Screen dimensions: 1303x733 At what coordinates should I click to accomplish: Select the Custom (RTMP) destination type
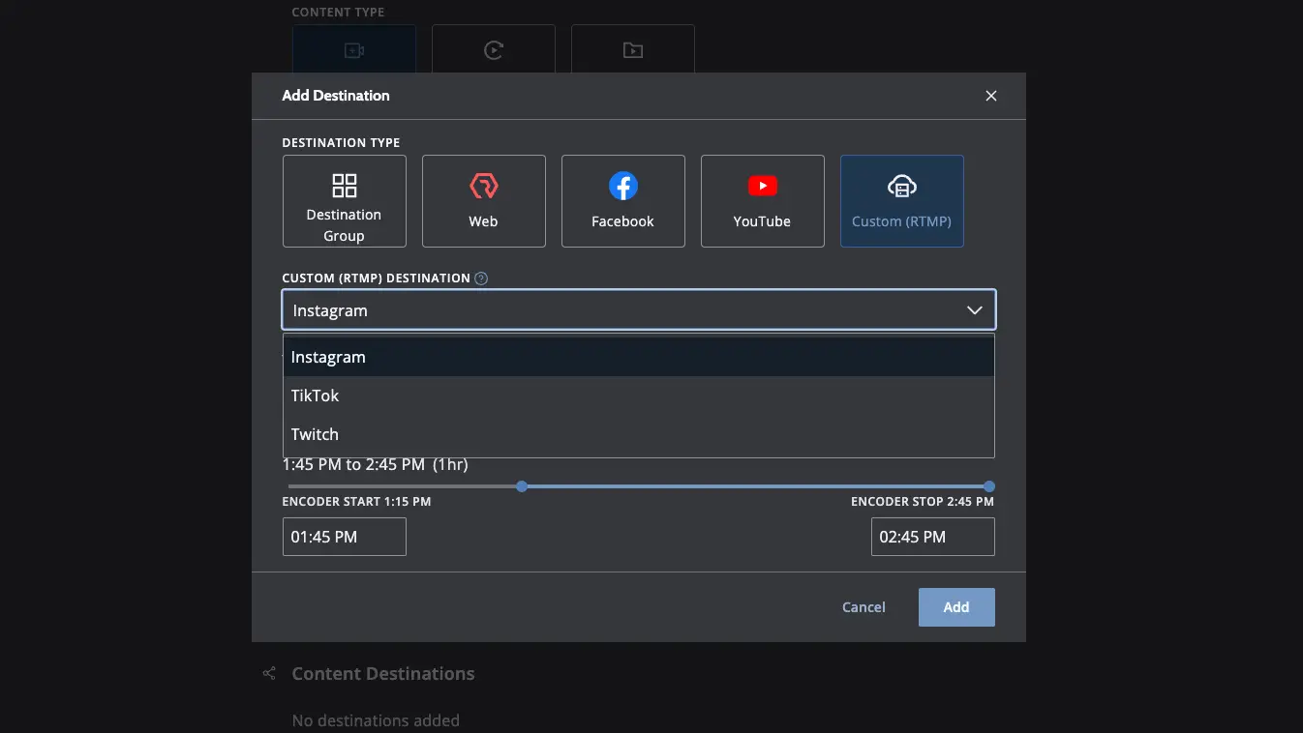pyautogui.click(x=902, y=201)
